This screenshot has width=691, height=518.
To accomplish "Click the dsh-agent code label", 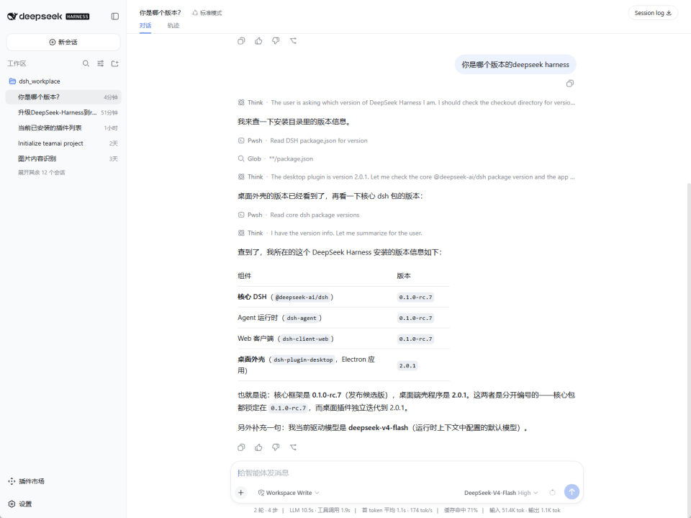I will [302, 318].
